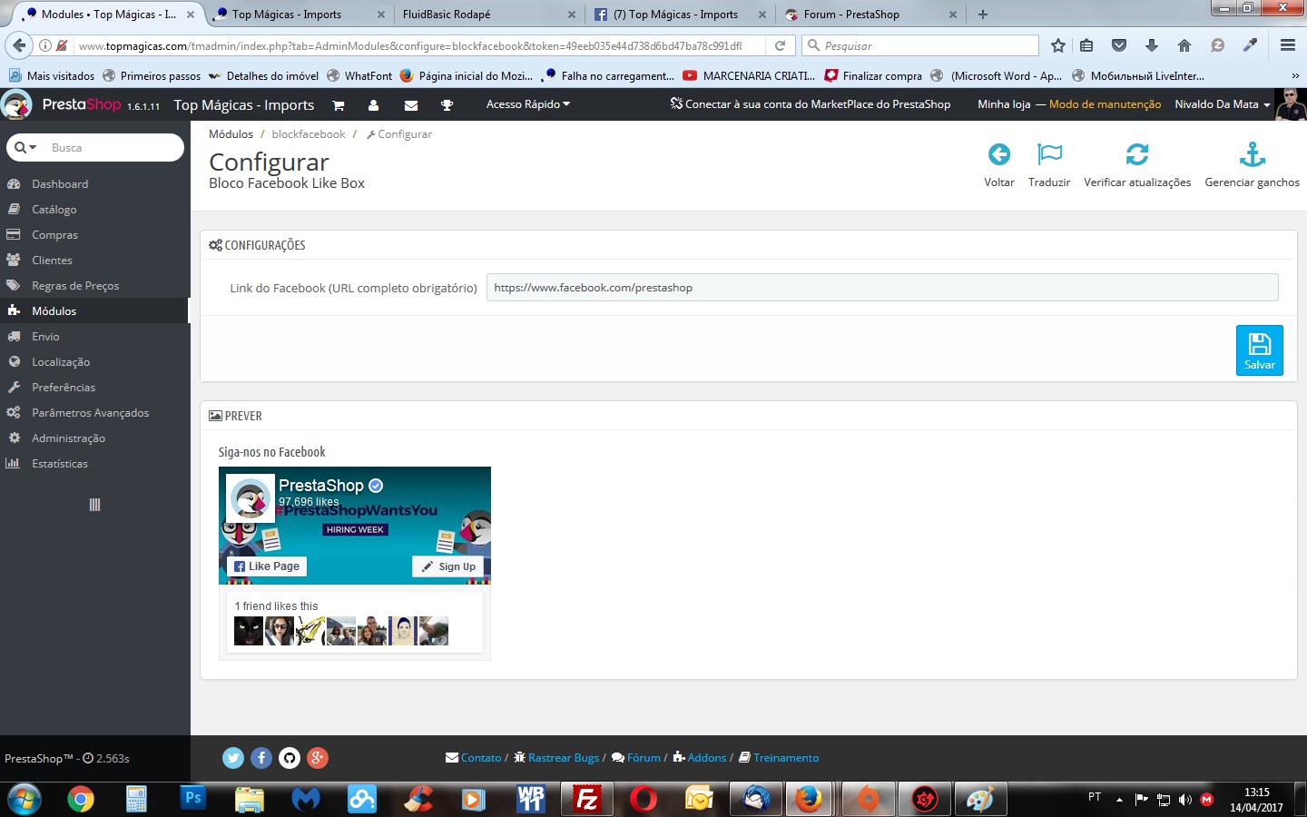Click the Verificar atualizações refresh icon
The height and width of the screenshot is (817, 1307).
coord(1137,154)
